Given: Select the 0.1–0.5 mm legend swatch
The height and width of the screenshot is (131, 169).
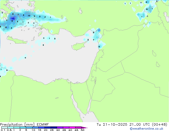Looking at the screenshot, I should click(5, 128).
